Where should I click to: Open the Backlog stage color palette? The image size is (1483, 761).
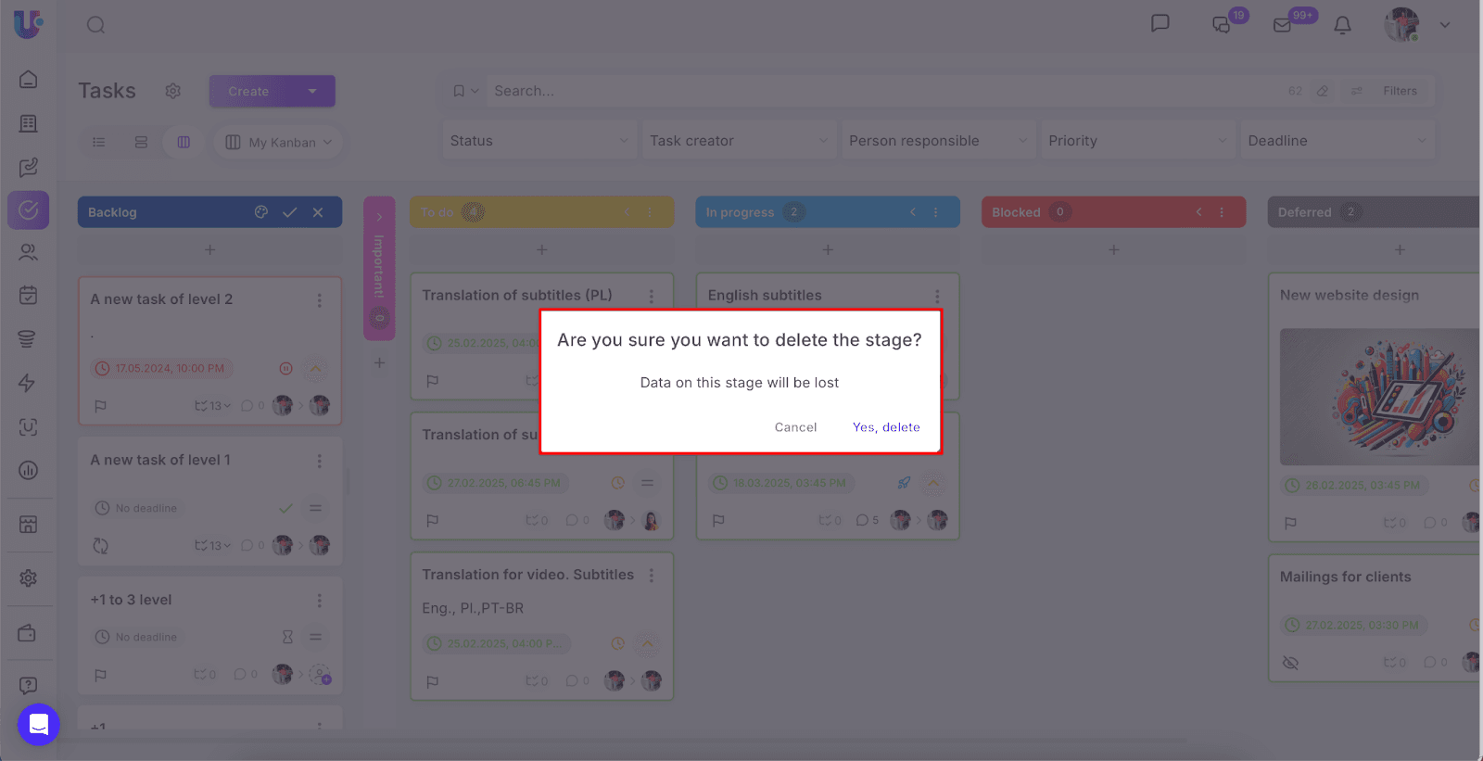261,212
